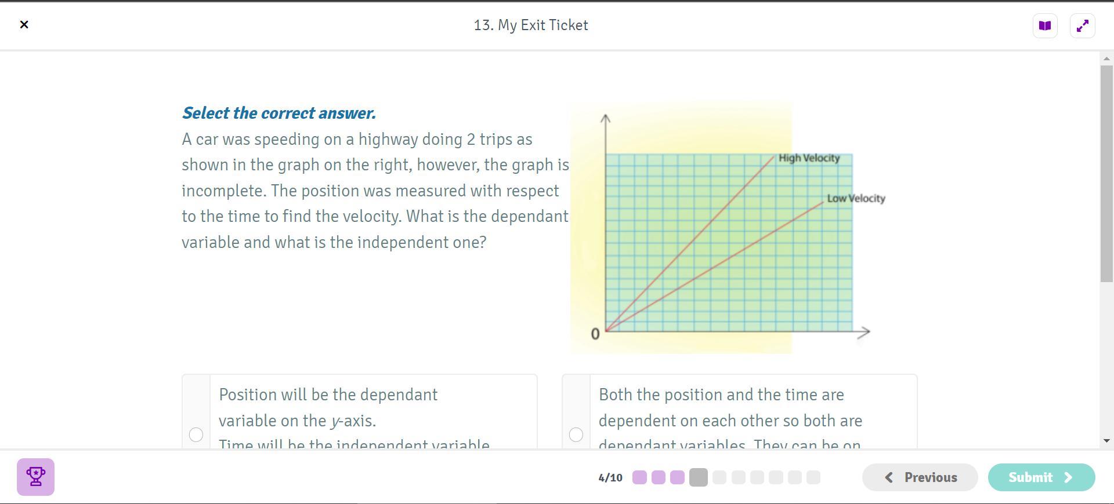Jump to third question progress square
The width and height of the screenshot is (1114, 504).
(x=677, y=477)
